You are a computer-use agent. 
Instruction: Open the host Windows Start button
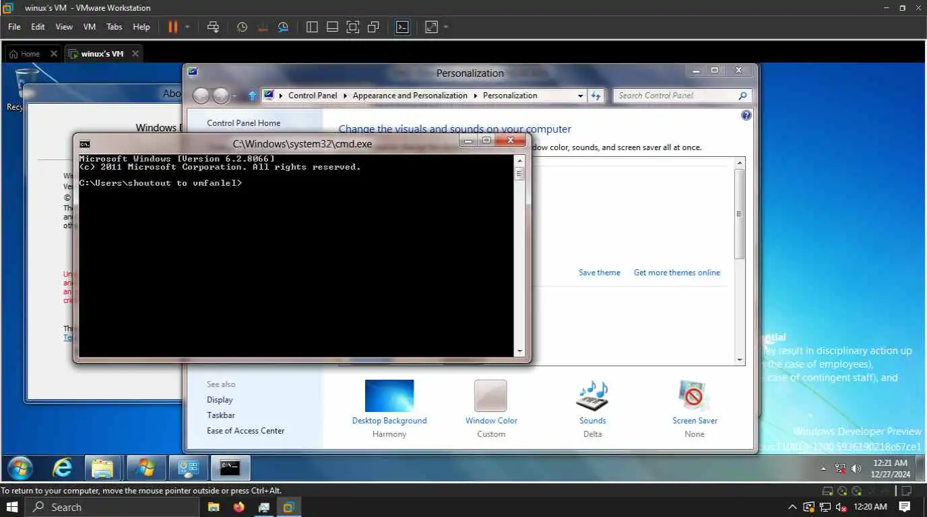click(x=12, y=507)
